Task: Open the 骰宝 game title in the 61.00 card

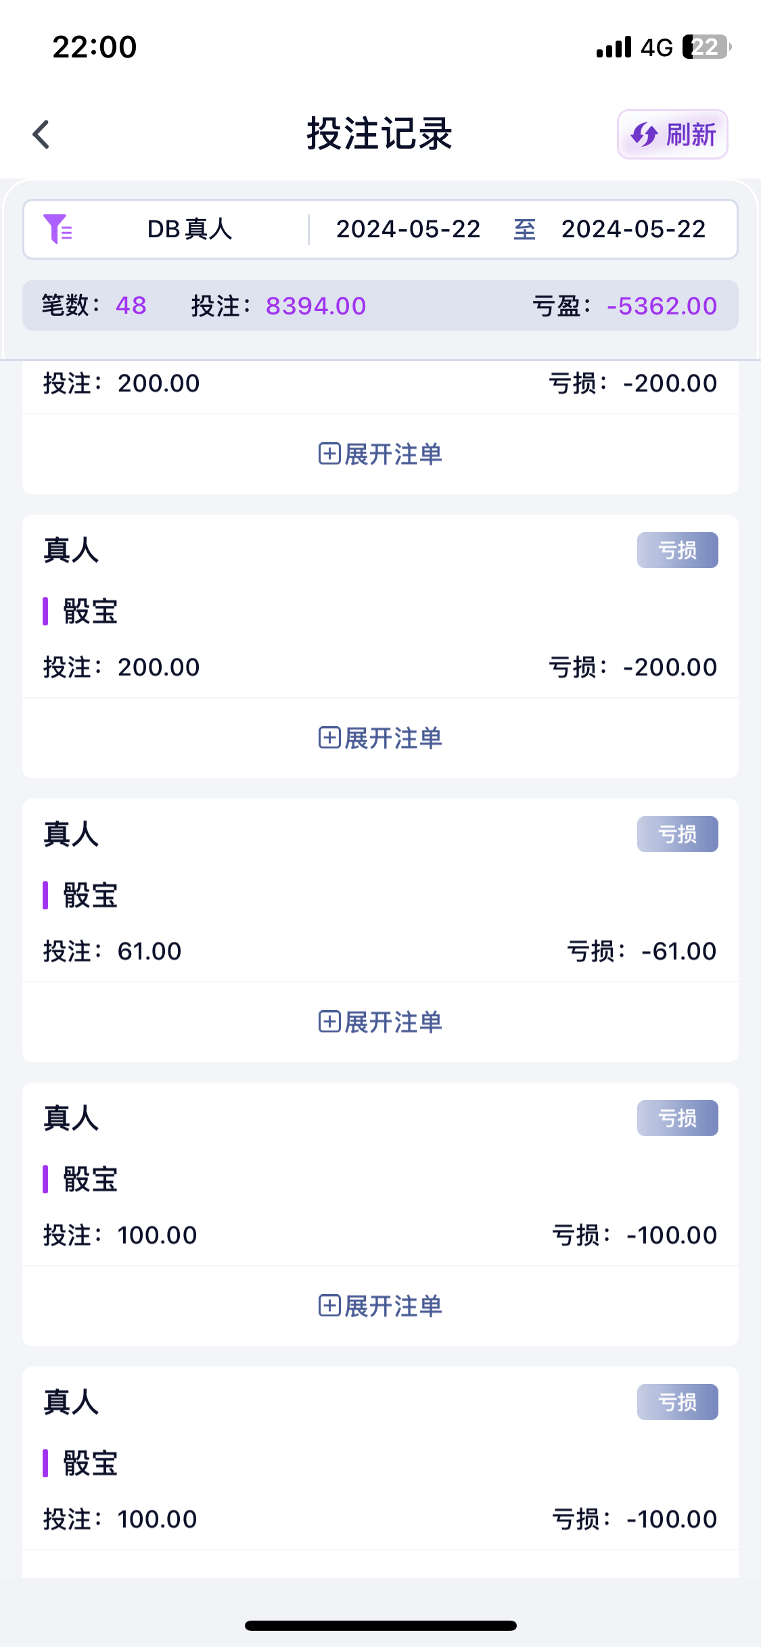Action: click(x=90, y=895)
